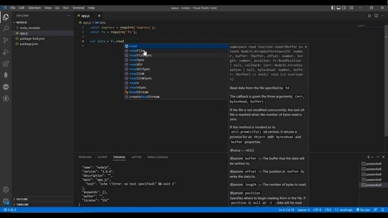Start Go Live server

click(363, 210)
